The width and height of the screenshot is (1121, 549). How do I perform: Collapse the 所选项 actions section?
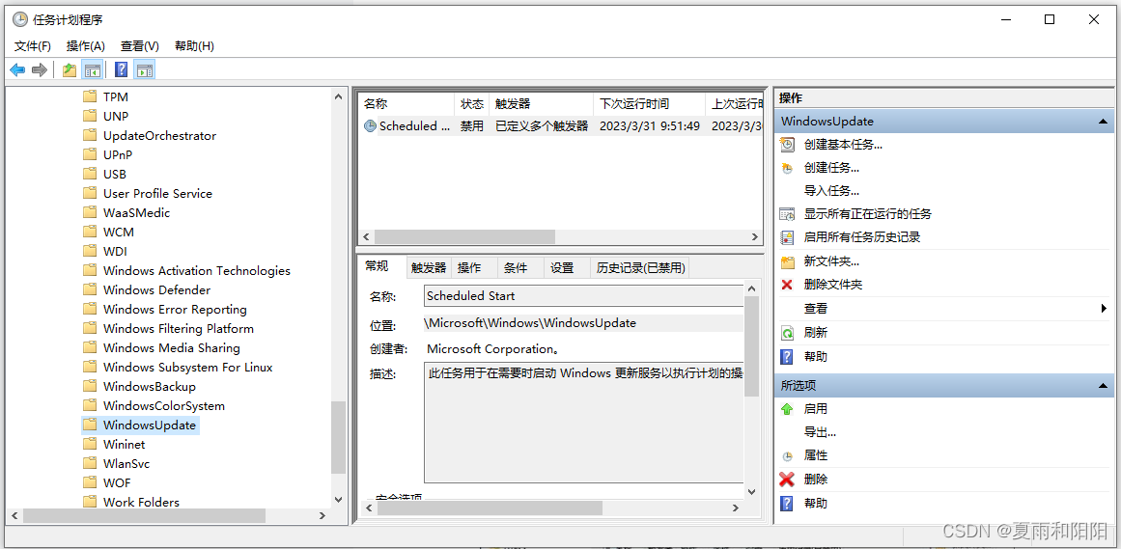1103,386
